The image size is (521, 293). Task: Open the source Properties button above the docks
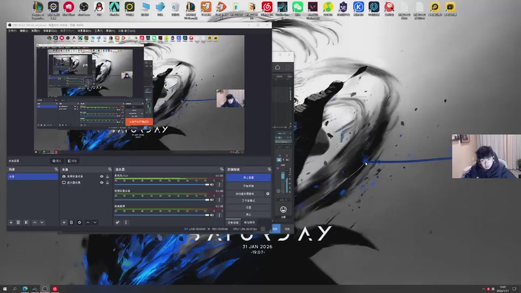tap(57, 161)
